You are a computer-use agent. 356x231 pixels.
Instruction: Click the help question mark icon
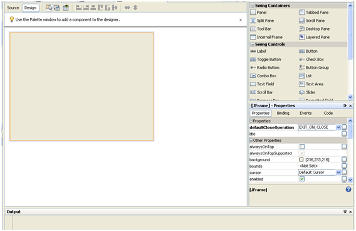[348, 189]
